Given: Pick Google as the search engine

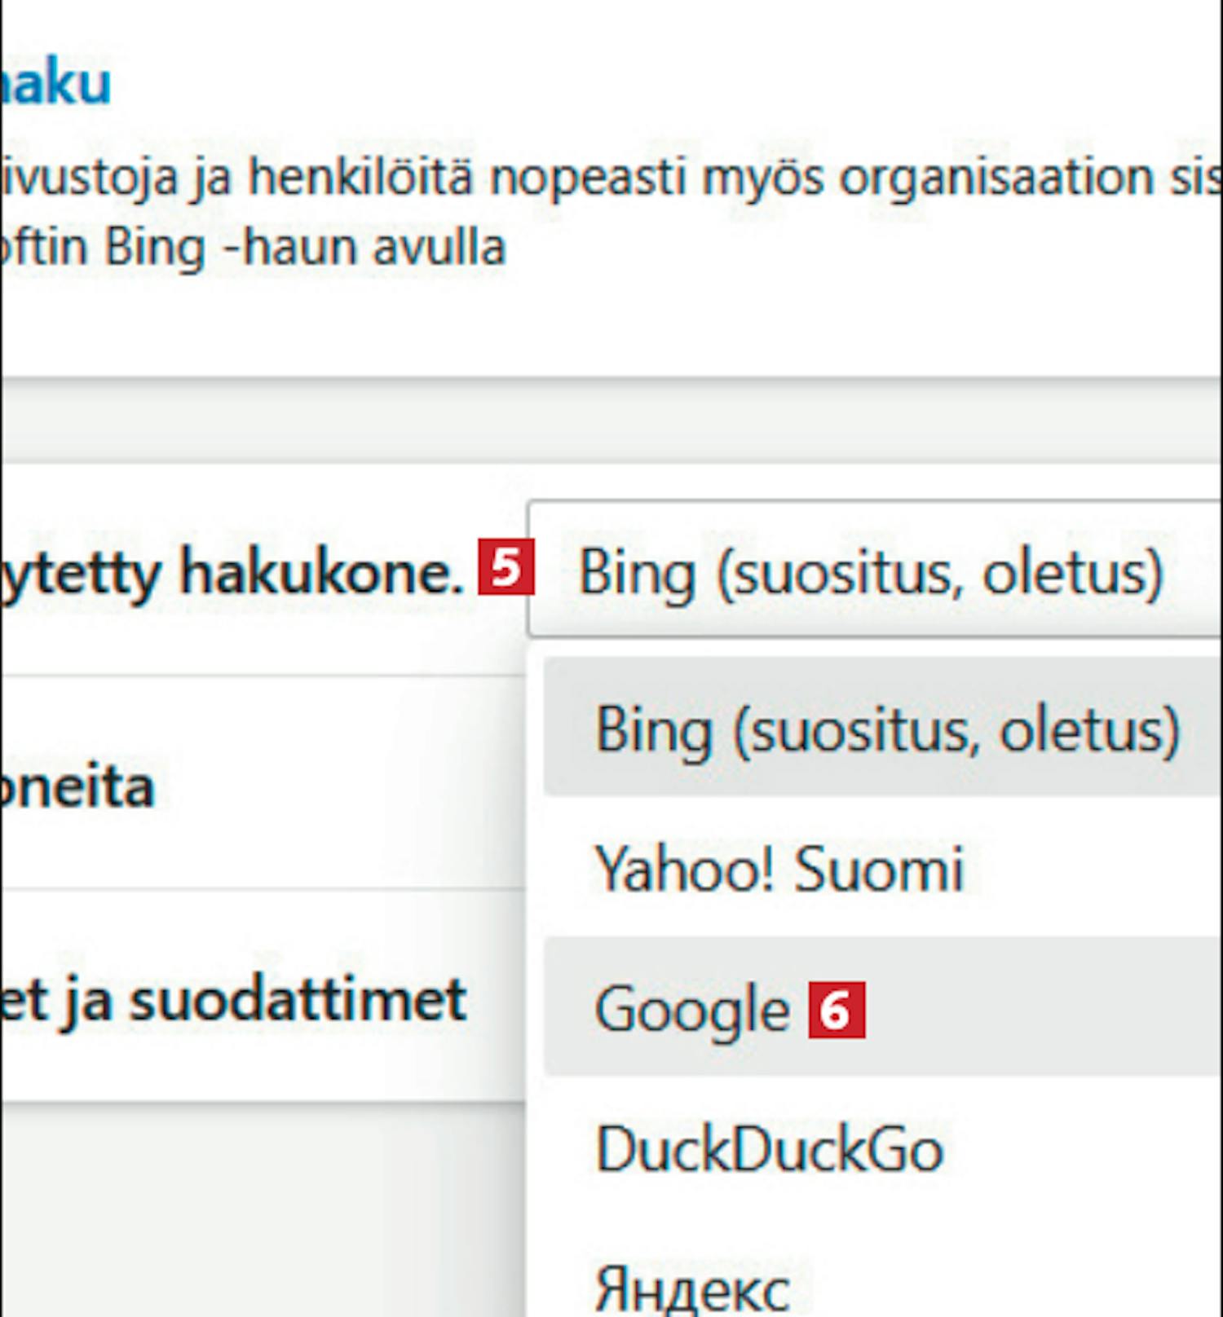Looking at the screenshot, I should click(693, 1009).
